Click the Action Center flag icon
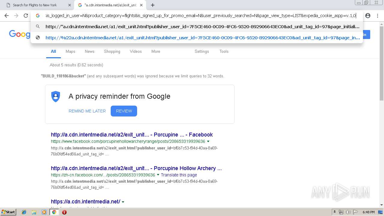The width and height of the screenshot is (384, 216). (x=356, y=212)
